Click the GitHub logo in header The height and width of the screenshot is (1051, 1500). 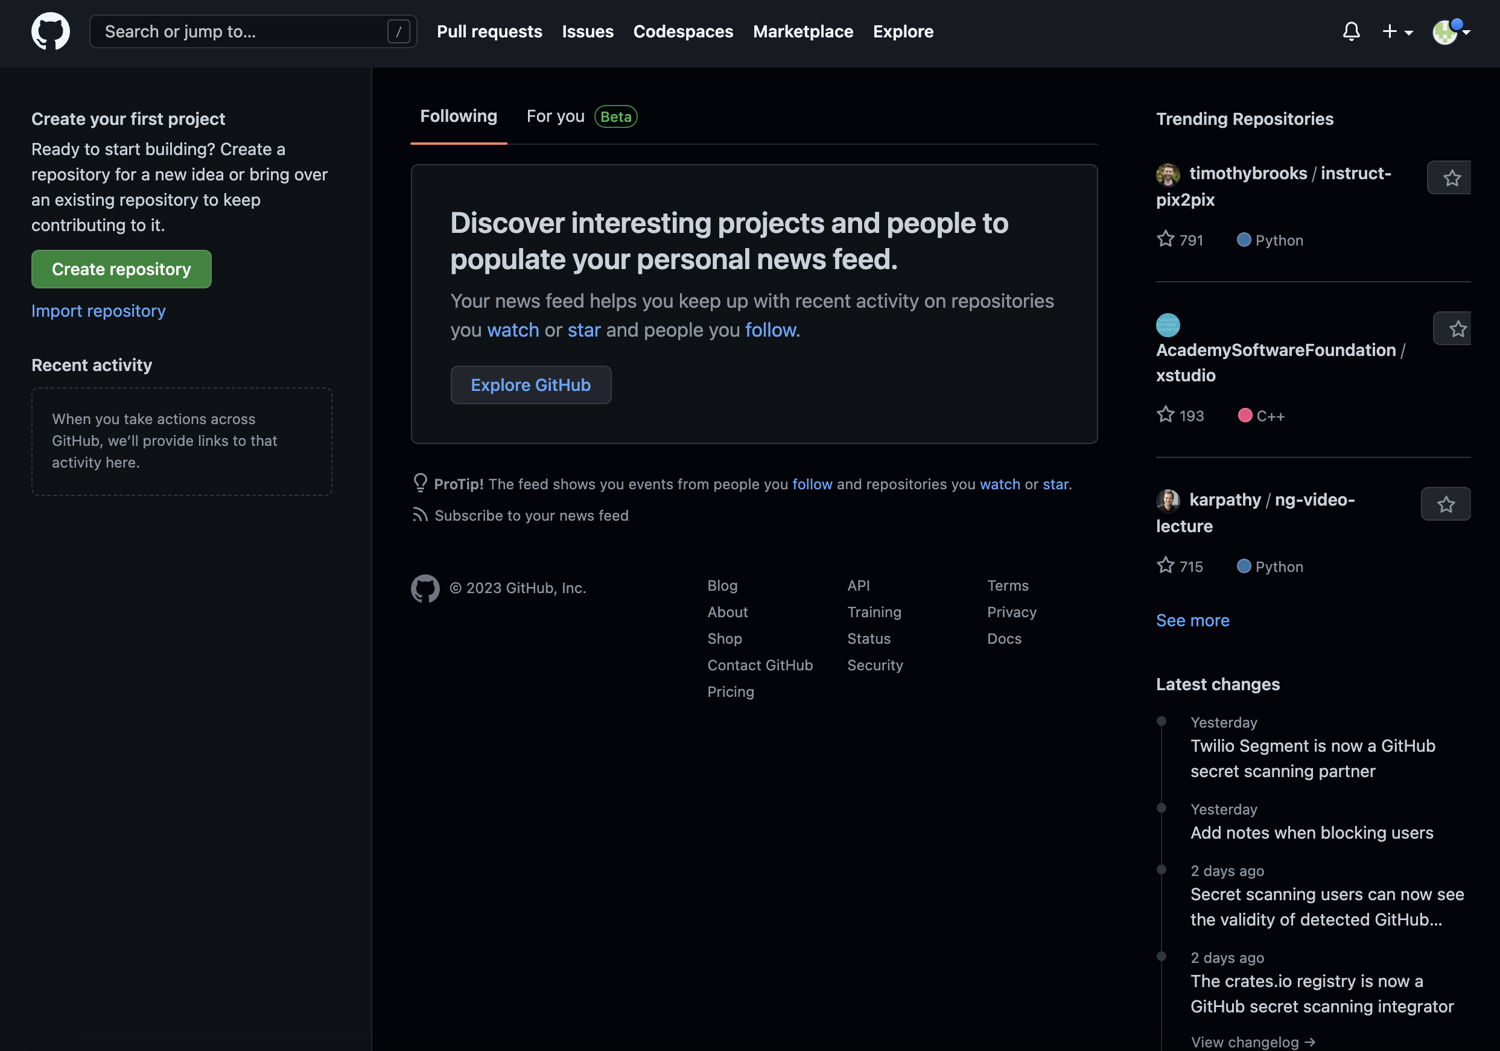[x=50, y=31]
